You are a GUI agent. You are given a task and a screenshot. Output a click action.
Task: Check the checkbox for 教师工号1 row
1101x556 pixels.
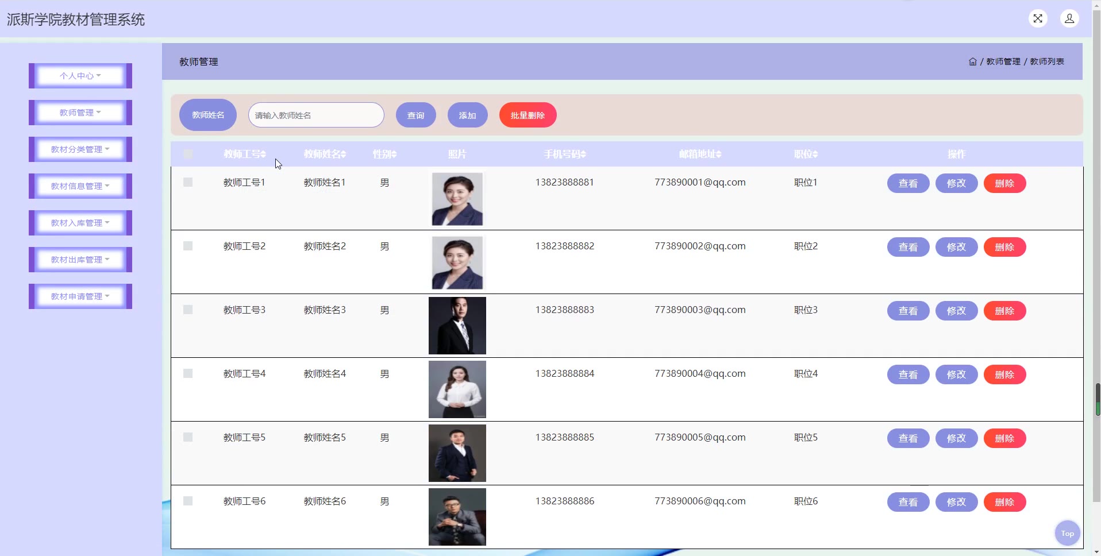(x=188, y=182)
